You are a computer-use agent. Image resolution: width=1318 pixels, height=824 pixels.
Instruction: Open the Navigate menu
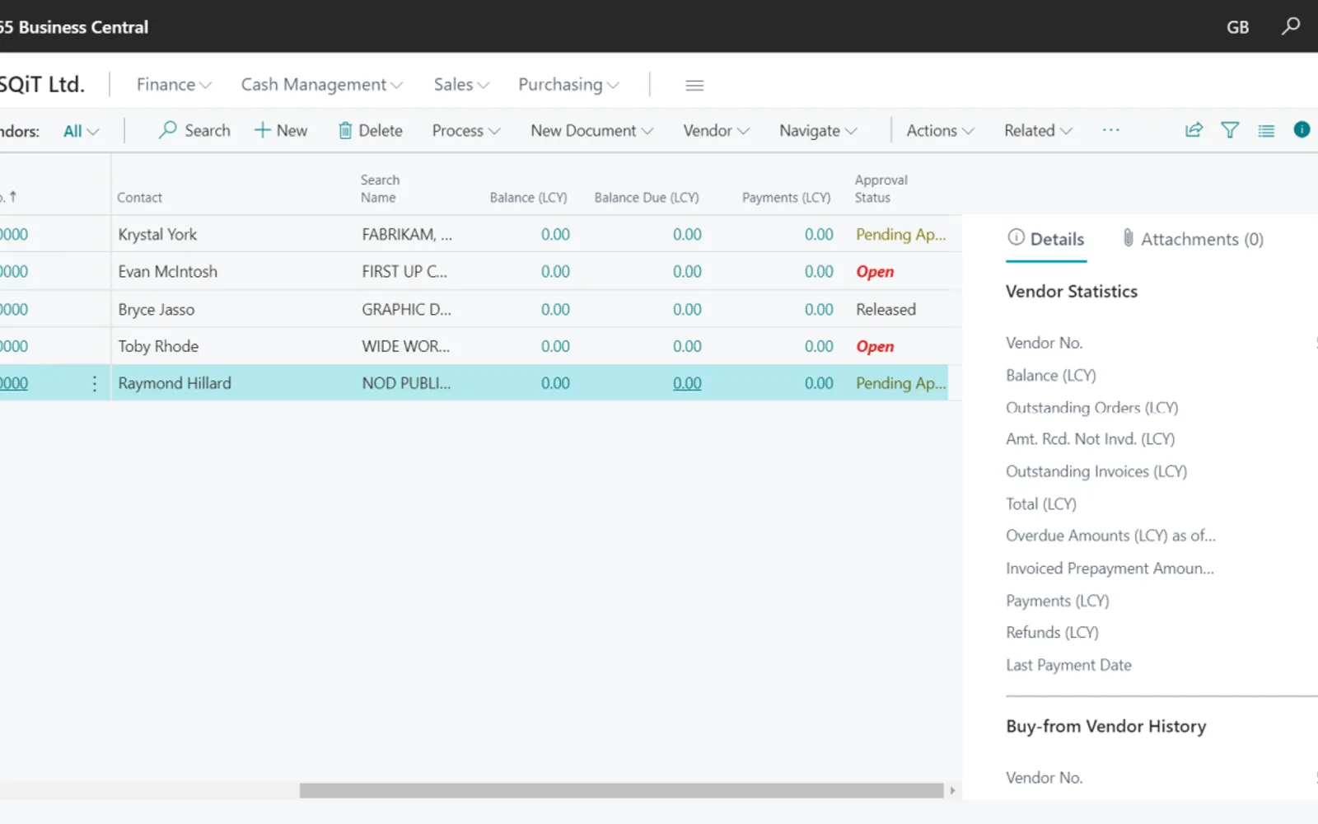click(x=818, y=130)
